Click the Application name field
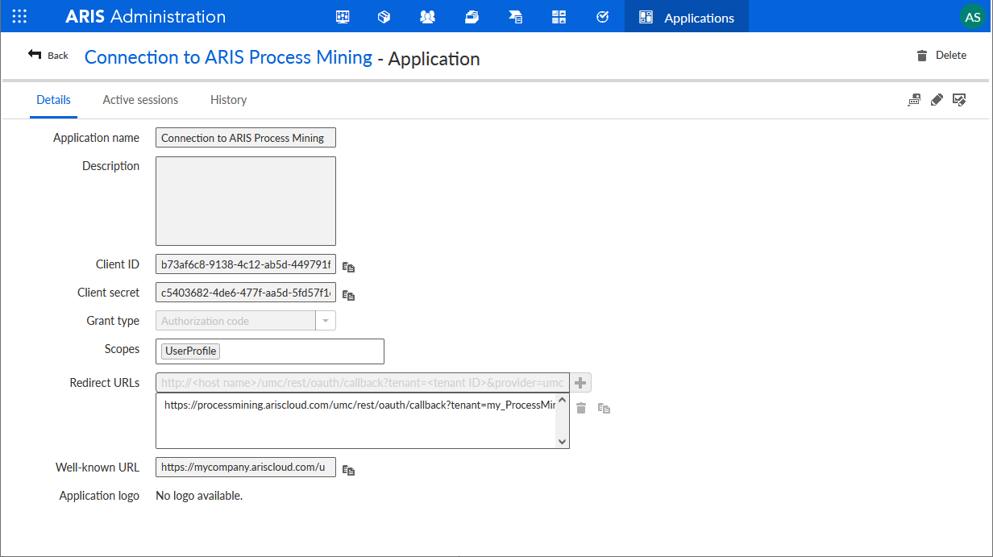This screenshot has height=557, width=993. pyautogui.click(x=246, y=138)
